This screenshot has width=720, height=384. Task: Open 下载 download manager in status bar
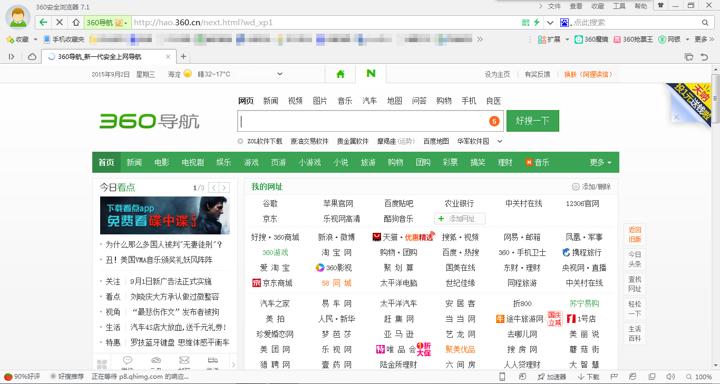(x=589, y=377)
